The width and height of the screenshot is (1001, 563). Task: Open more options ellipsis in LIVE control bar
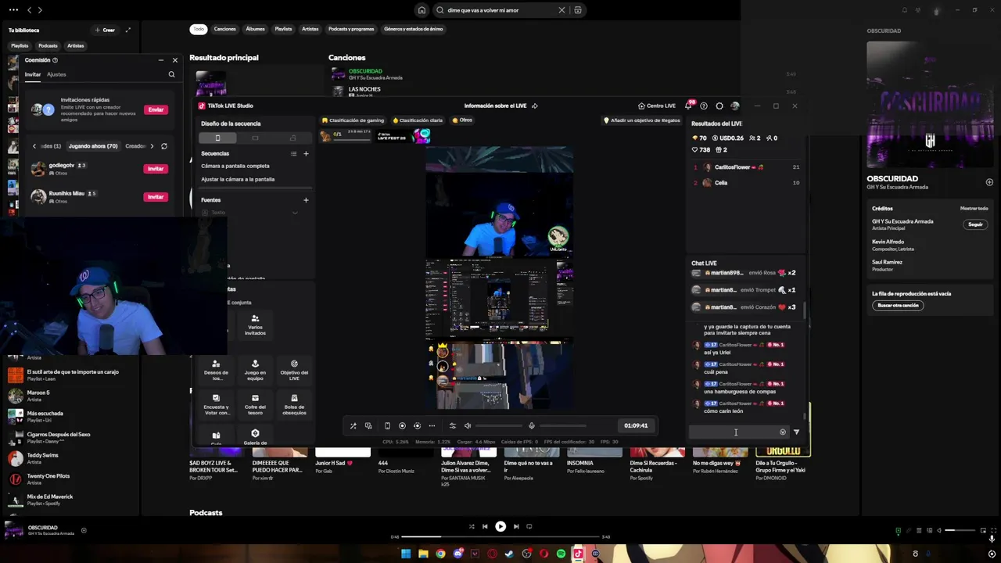(x=432, y=425)
